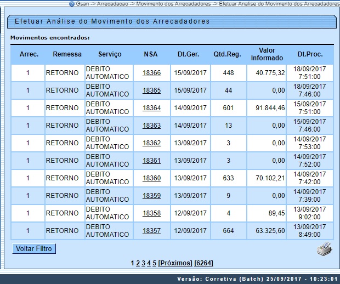The width and height of the screenshot is (340, 284).
Task: Click the help icon before Gsan breadcrumb
Action: coord(72,3)
